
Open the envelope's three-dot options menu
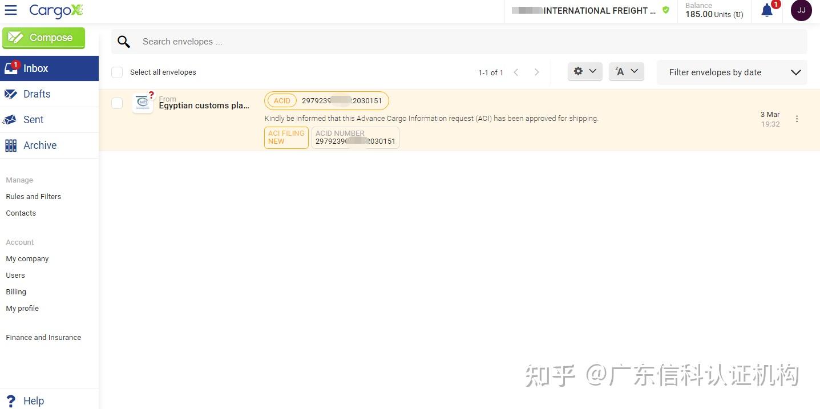pyautogui.click(x=797, y=119)
